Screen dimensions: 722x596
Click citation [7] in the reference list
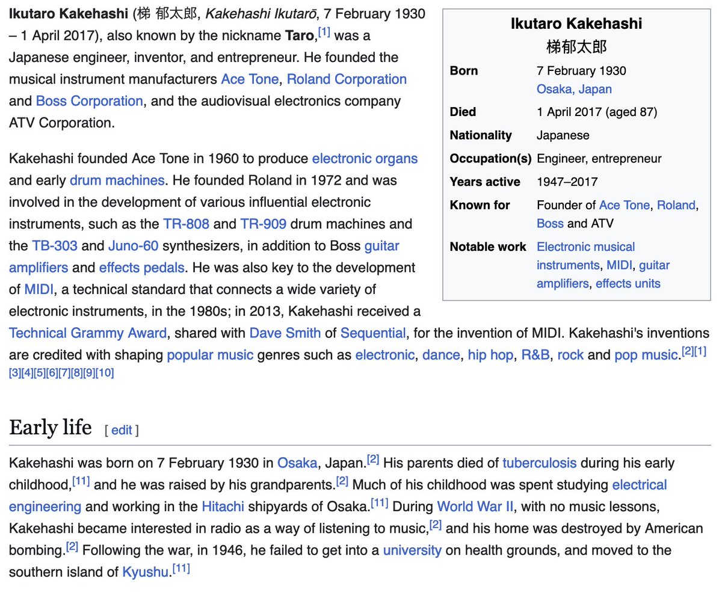tap(64, 373)
